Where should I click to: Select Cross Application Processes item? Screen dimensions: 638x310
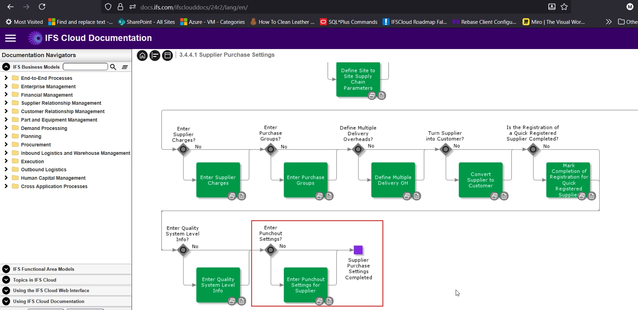click(x=54, y=186)
